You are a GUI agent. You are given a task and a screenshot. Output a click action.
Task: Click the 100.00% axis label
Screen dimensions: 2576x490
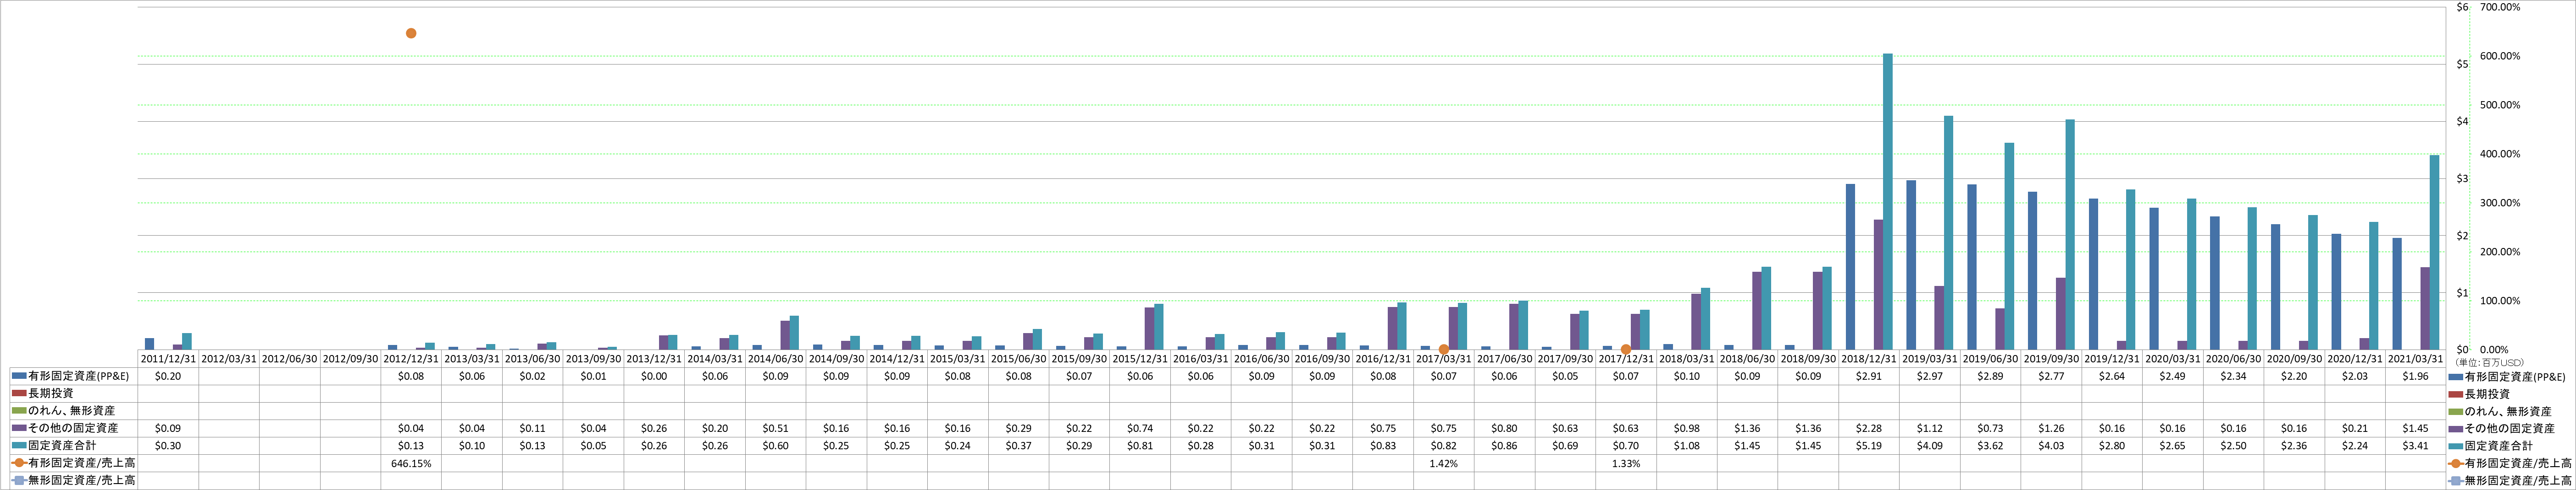point(2500,302)
